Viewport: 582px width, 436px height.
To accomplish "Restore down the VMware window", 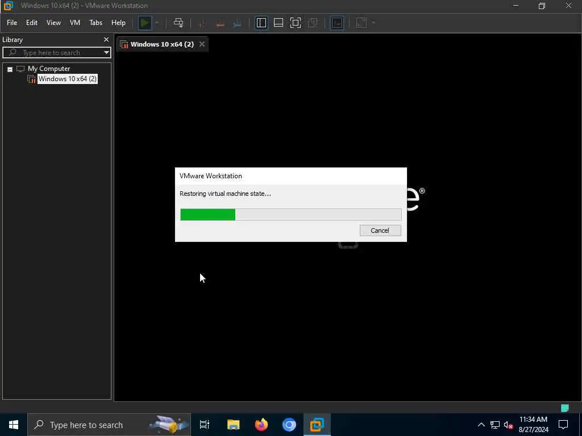I will 542,6.
